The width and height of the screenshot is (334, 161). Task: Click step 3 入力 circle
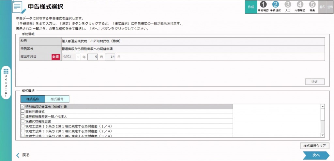click(x=288, y=5)
